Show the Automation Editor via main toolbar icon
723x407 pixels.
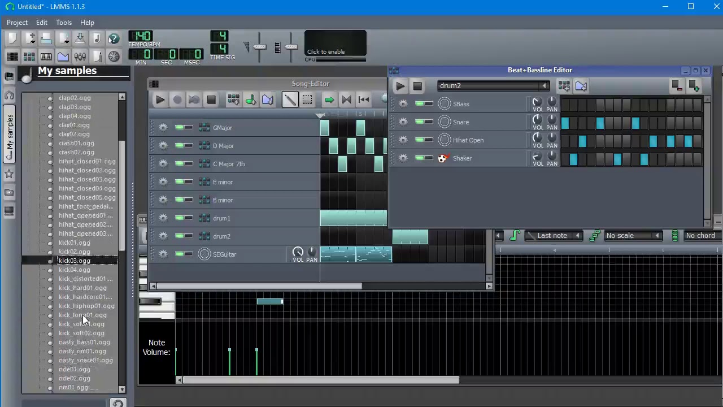point(63,57)
